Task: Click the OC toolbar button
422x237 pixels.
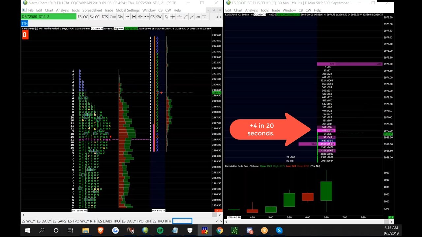Action: (85, 17)
